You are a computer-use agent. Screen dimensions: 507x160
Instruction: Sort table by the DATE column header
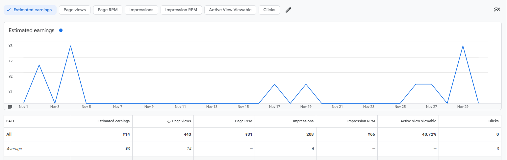tap(11, 121)
